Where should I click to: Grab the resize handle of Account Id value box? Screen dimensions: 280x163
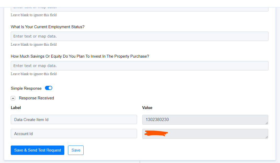click(267, 137)
